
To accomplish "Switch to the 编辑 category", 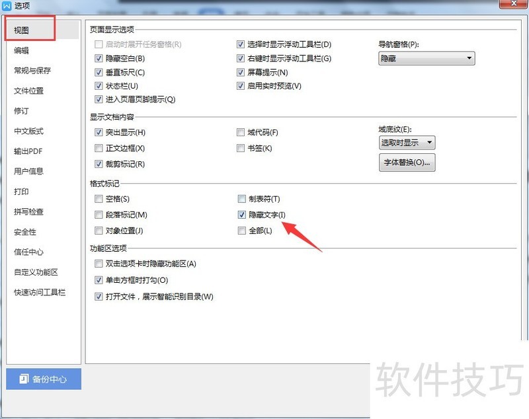I will pyautogui.click(x=21, y=51).
